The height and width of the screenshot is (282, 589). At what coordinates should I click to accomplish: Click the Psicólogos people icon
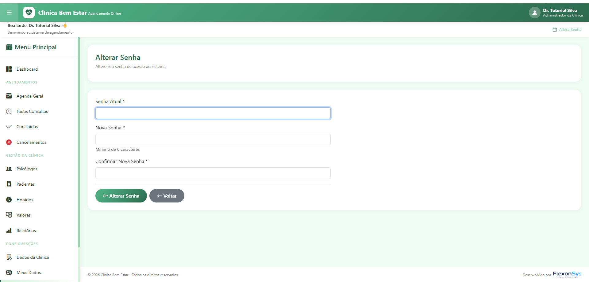coord(9,169)
